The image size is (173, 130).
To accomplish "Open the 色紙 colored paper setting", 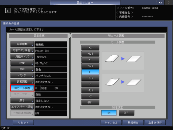I will coord(22,69).
